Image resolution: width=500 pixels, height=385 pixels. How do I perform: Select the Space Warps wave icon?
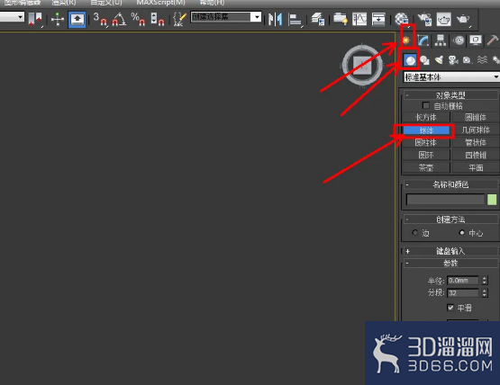482,60
